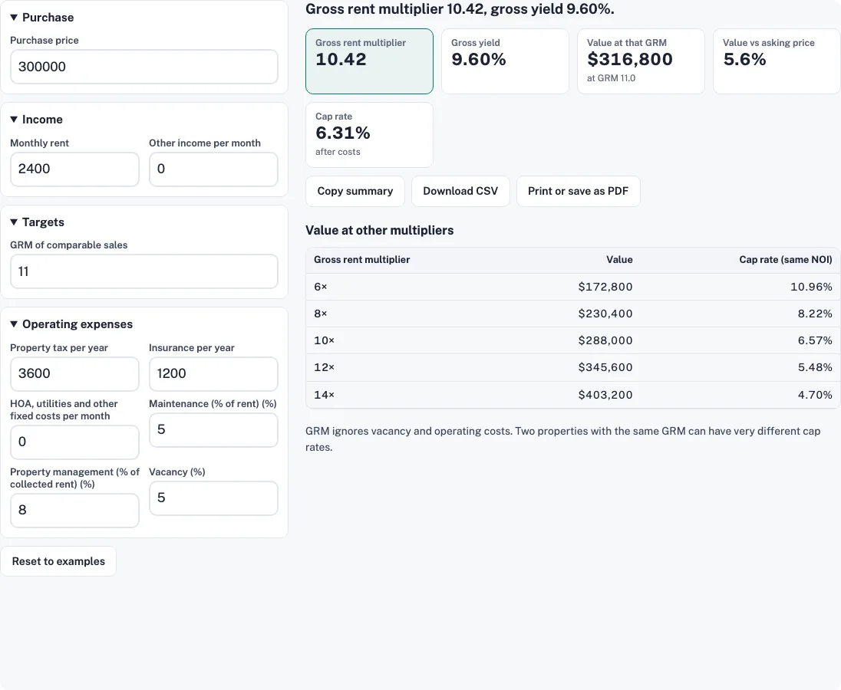Click the 6.57% cap rate cell
This screenshot has width=841, height=690.
[815, 340]
